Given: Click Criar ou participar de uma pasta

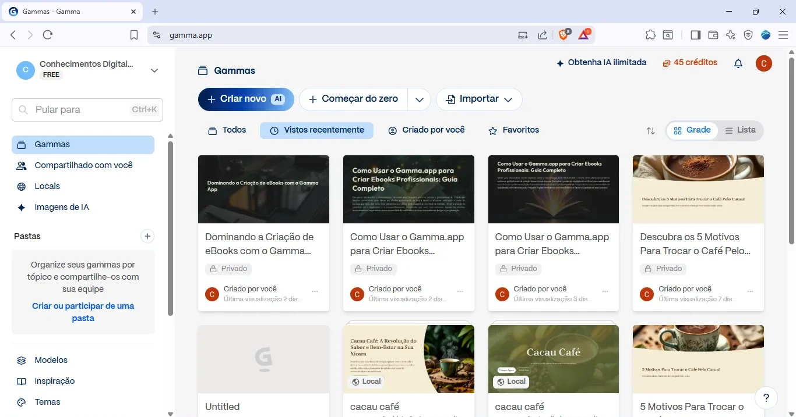Looking at the screenshot, I should click(83, 312).
